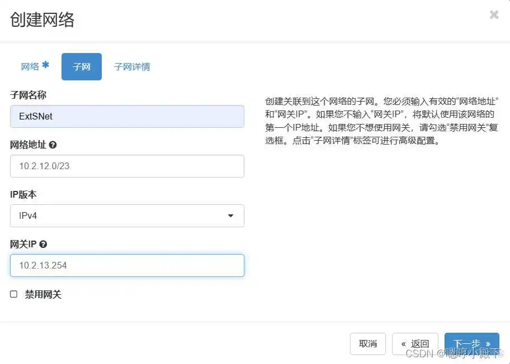Check the disable gateway option

click(14, 294)
